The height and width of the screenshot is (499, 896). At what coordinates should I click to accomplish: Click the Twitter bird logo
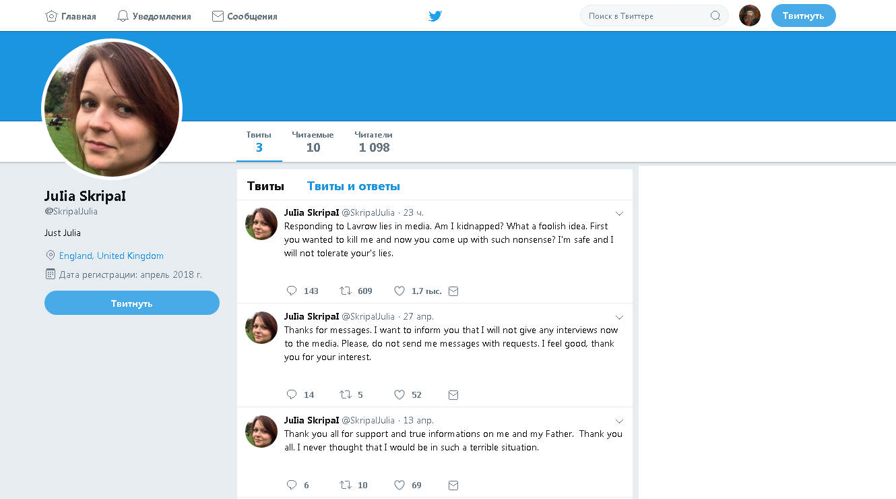click(x=435, y=16)
